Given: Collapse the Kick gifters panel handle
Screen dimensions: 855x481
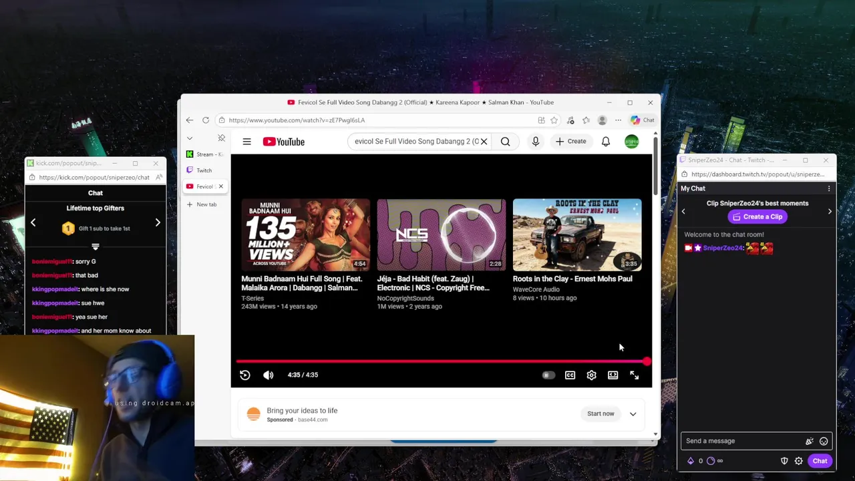Looking at the screenshot, I should (x=96, y=247).
